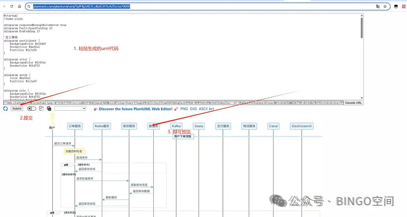Click the 库存充足 alt condition label
The height and width of the screenshot is (217, 407).
(x=70, y=212)
